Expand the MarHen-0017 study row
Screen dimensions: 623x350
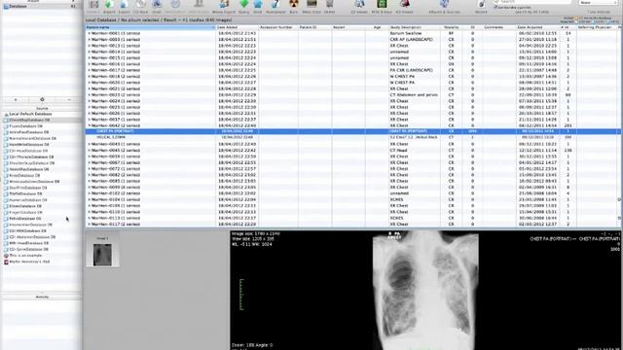(89, 70)
